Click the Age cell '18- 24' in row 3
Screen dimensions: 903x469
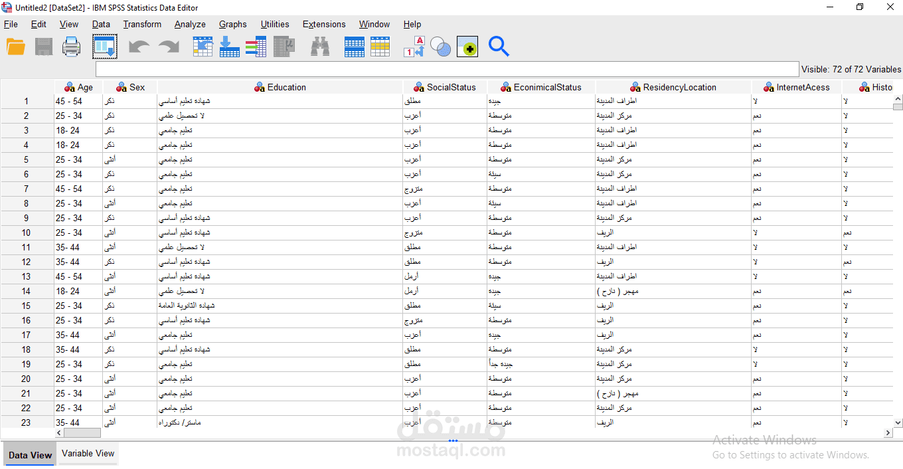click(x=78, y=130)
